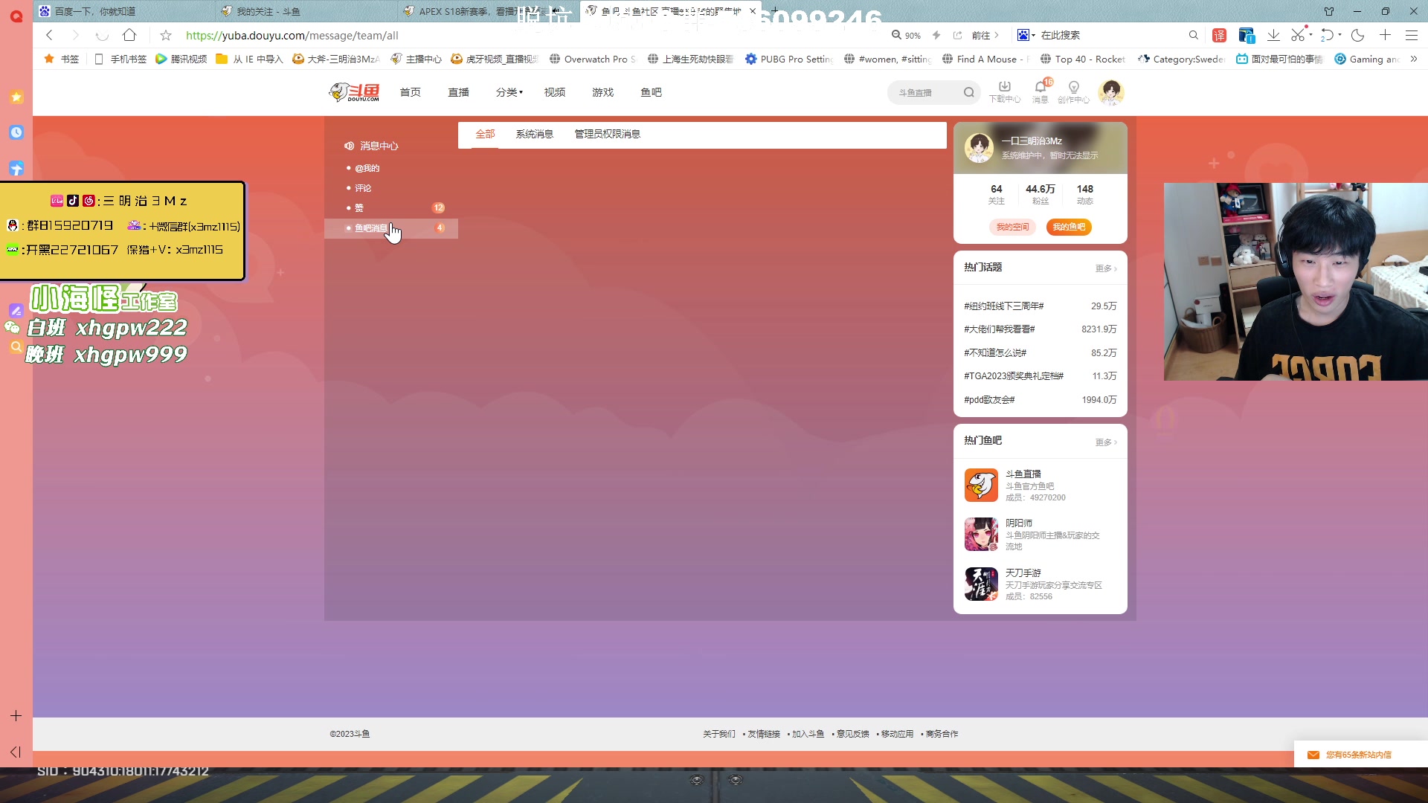Viewport: 1428px width, 803px height.
Task: Click the red 译 translate extension icon
Action: (1219, 35)
